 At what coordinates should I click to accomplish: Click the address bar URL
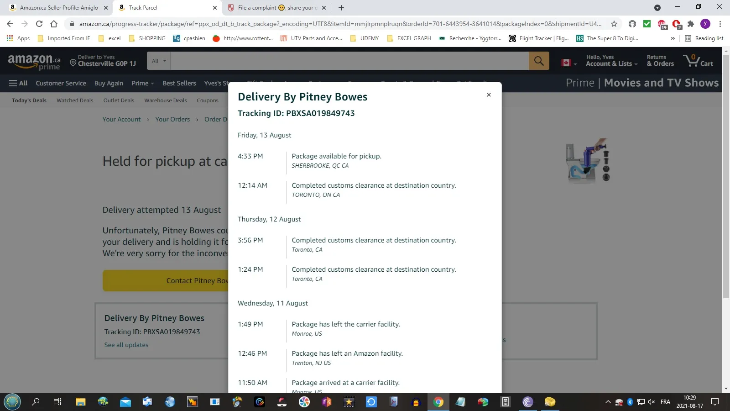tap(340, 24)
